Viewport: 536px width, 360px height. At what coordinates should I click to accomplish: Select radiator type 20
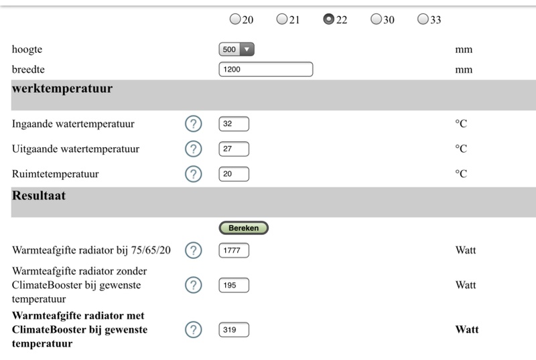tap(235, 19)
